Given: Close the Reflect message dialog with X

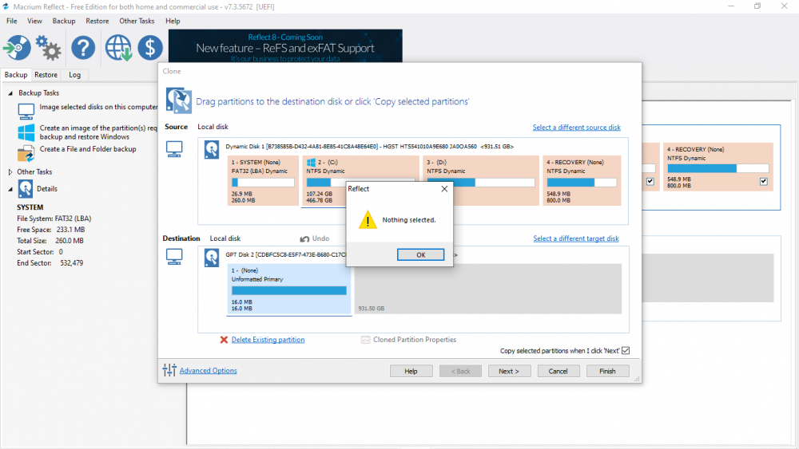Looking at the screenshot, I should click(x=444, y=189).
